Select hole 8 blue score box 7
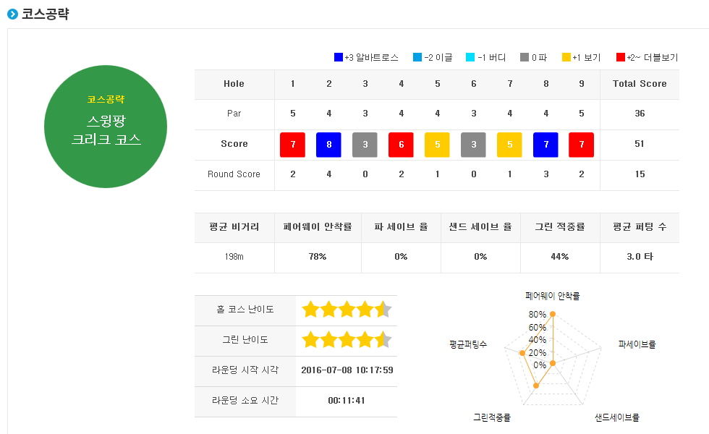Image resolution: width=709 pixels, height=434 pixels. [545, 145]
